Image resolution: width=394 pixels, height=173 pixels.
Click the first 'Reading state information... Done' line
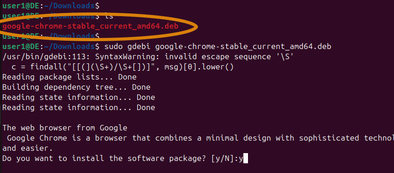(x=79, y=97)
